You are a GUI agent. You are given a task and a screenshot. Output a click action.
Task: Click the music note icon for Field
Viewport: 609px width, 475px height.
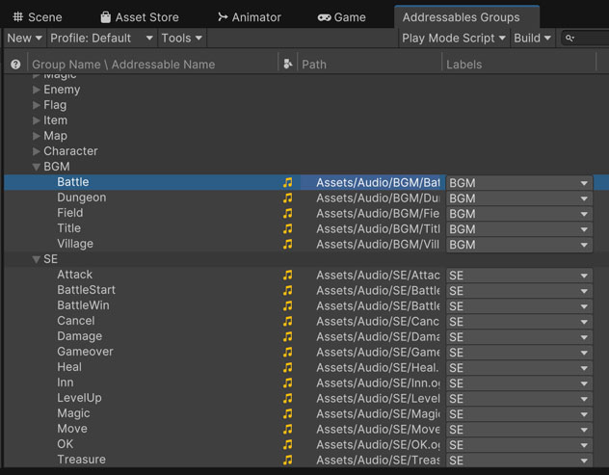288,213
